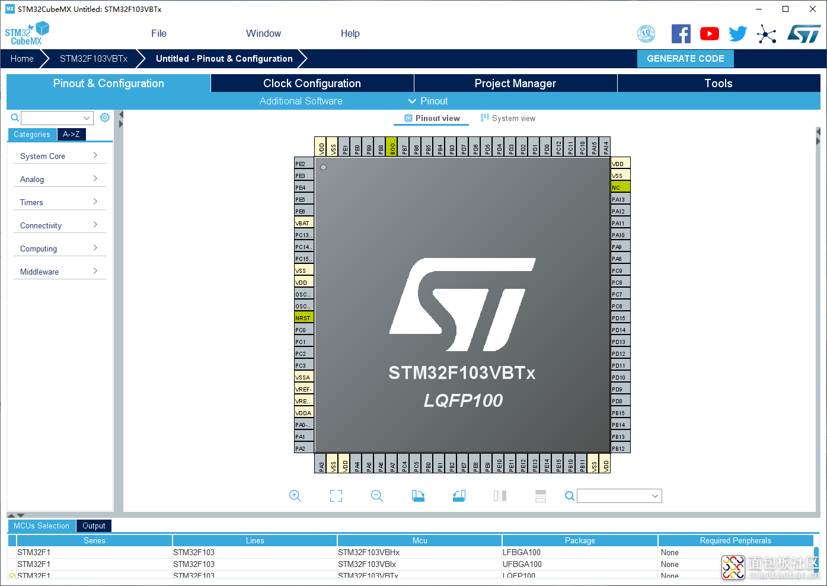Select the STM32F103VBIx row
This screenshot has height=586, width=827.
pos(411,564)
